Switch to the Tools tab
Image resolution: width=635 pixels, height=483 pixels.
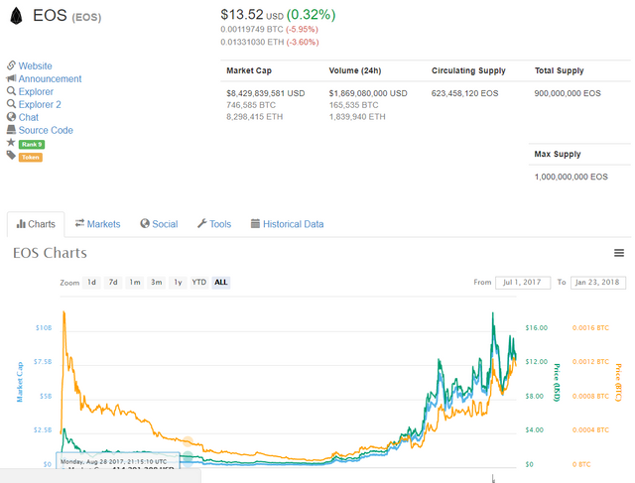click(214, 224)
